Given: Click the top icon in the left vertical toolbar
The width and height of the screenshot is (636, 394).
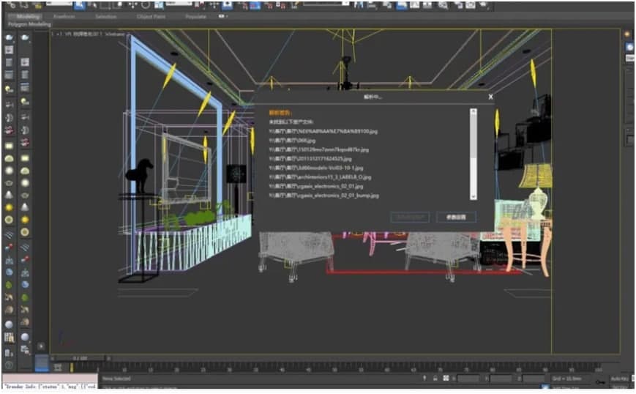Looking at the screenshot, I should [10, 37].
